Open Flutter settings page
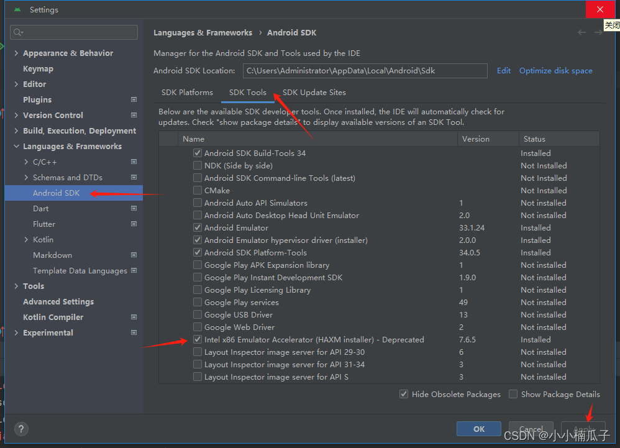 44,224
